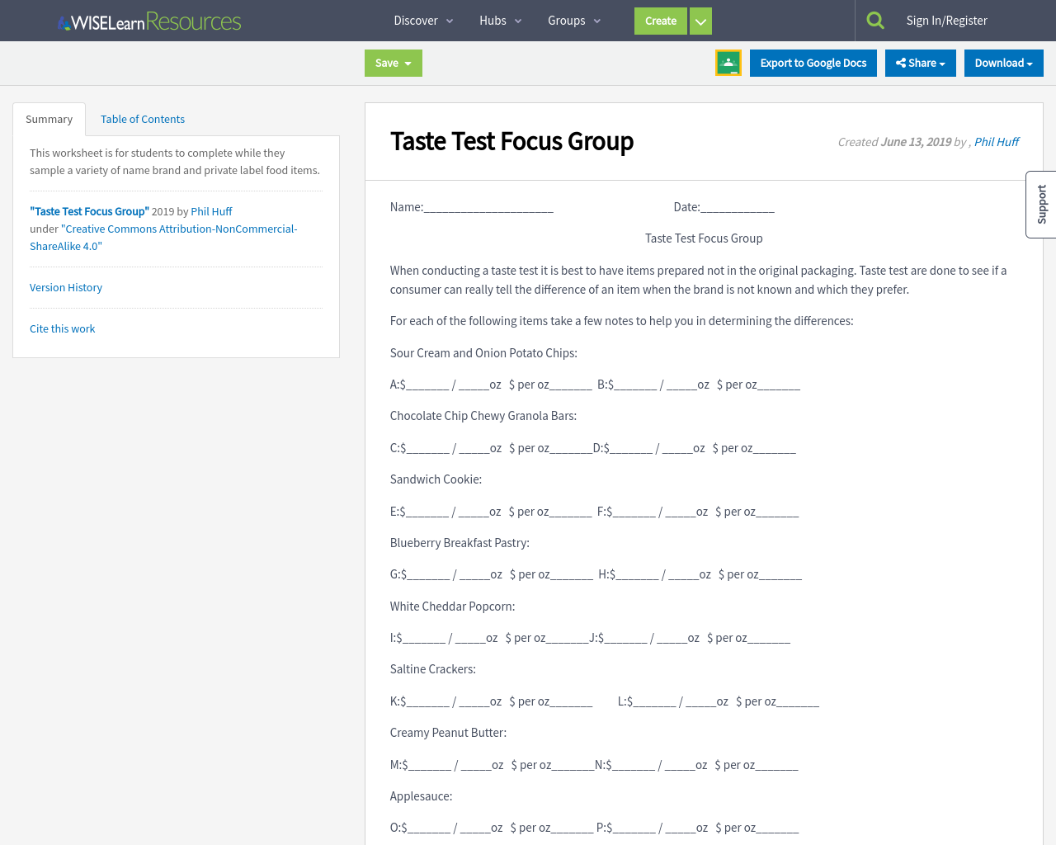Open the search magnifier
This screenshot has height=845, width=1056.
coord(875,20)
